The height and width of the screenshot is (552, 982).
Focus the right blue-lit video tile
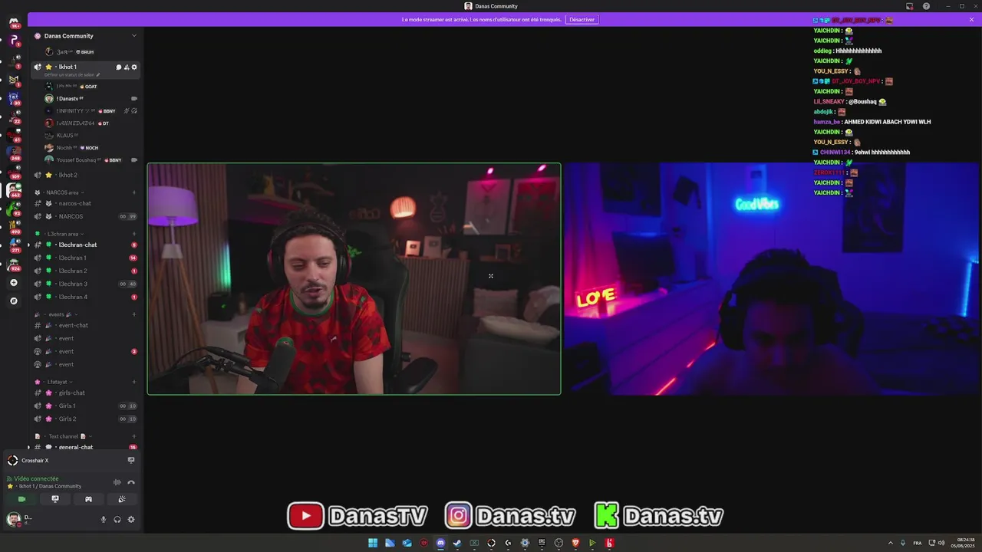771,279
